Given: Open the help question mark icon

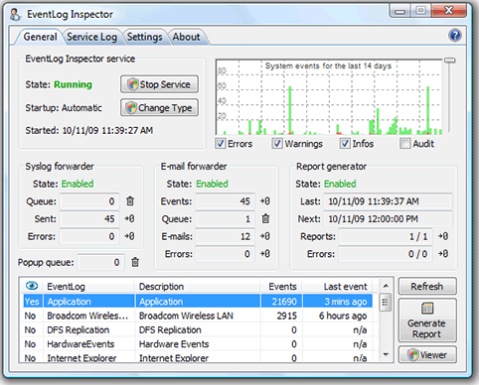Looking at the screenshot, I should pos(455,35).
